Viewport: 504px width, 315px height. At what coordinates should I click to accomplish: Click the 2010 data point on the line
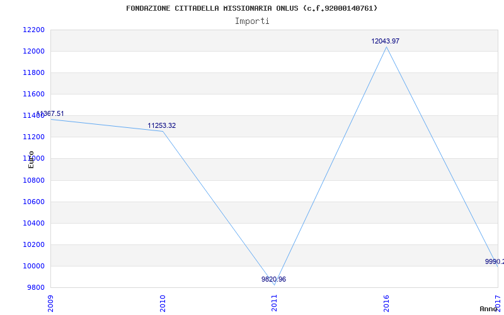click(x=163, y=132)
